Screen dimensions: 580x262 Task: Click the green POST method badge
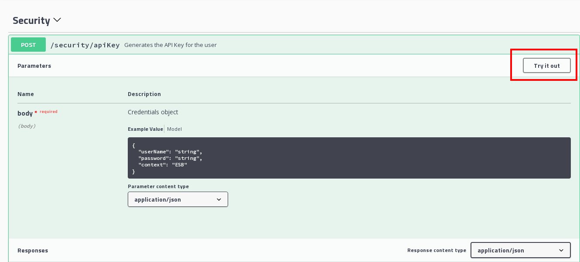28,45
